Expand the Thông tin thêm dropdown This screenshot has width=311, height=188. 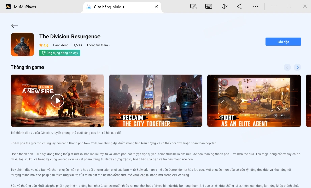pyautogui.click(x=98, y=45)
